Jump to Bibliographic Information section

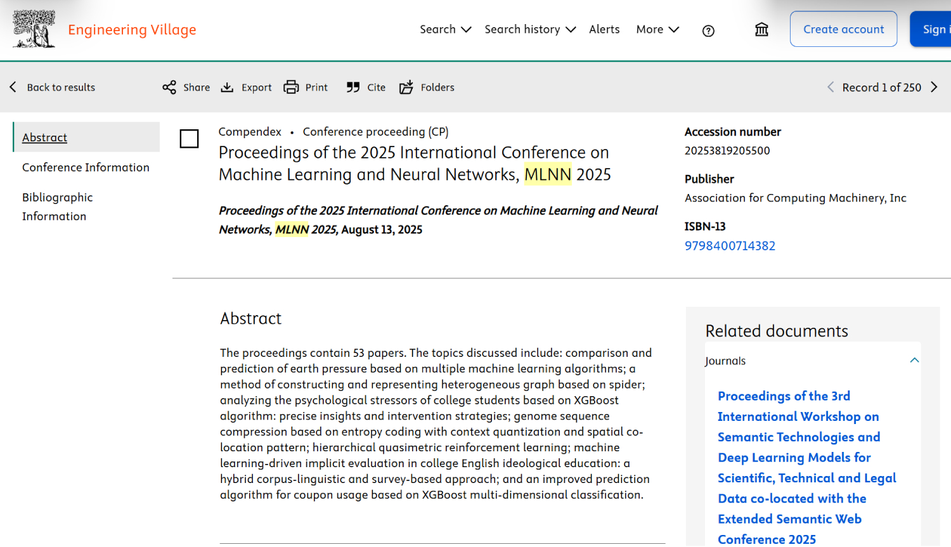(58, 207)
